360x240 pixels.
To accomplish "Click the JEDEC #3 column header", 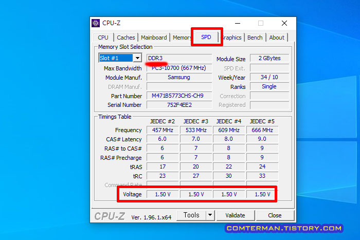I will point(195,121).
